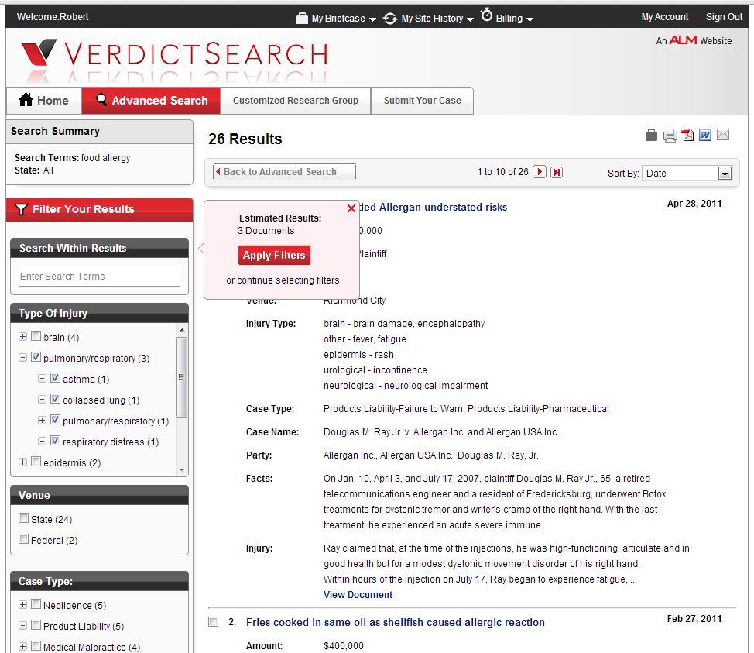Open the Advanced Search tab
This screenshot has height=653, width=754.
click(151, 101)
